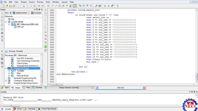Click the light bulb tips icon

118,6
